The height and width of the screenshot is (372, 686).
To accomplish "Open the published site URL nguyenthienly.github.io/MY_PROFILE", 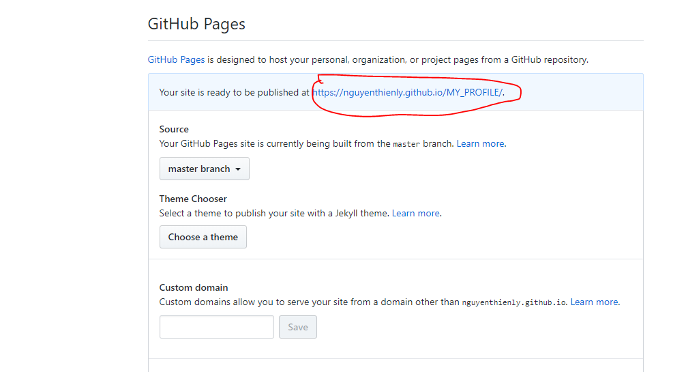I will coord(407,92).
